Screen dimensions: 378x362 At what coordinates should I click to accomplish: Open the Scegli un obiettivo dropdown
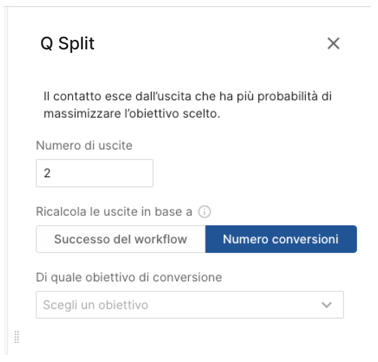pyautogui.click(x=190, y=305)
